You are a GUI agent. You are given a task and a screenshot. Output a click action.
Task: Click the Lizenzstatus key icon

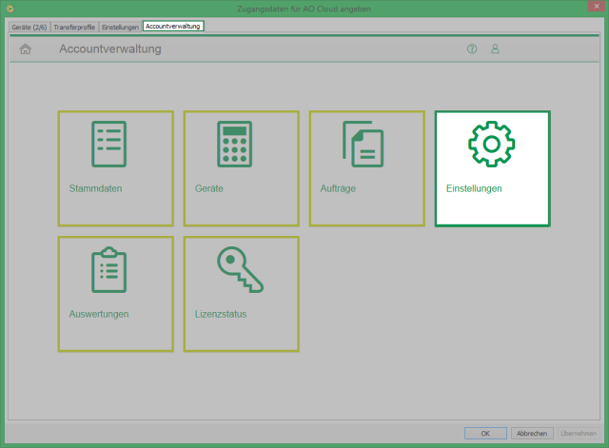tap(237, 269)
